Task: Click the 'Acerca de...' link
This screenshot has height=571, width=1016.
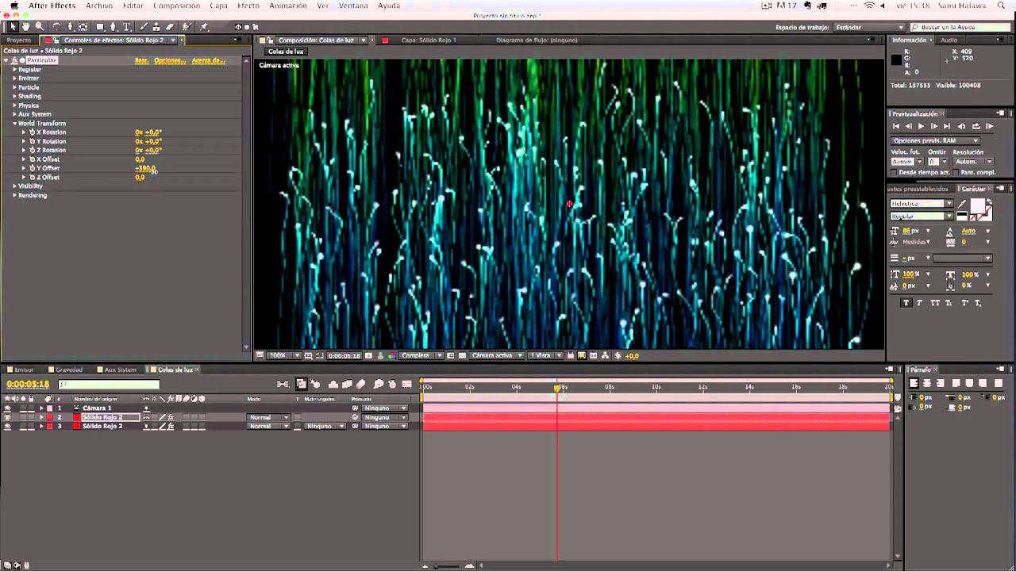Action: click(208, 60)
